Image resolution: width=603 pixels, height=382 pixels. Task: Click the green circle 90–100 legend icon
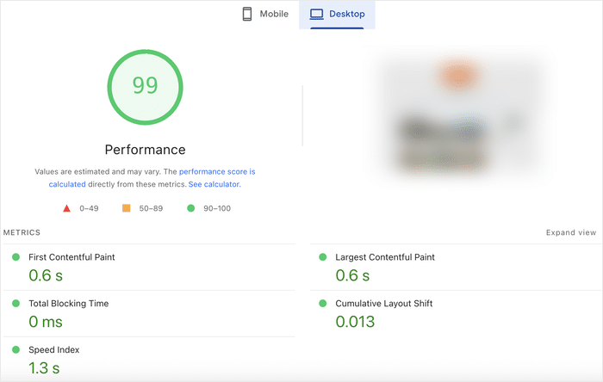pyautogui.click(x=190, y=208)
